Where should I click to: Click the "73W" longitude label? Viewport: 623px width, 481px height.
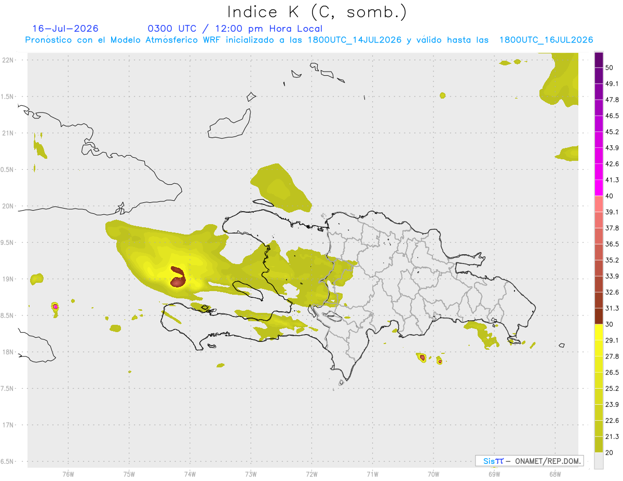tap(251, 474)
